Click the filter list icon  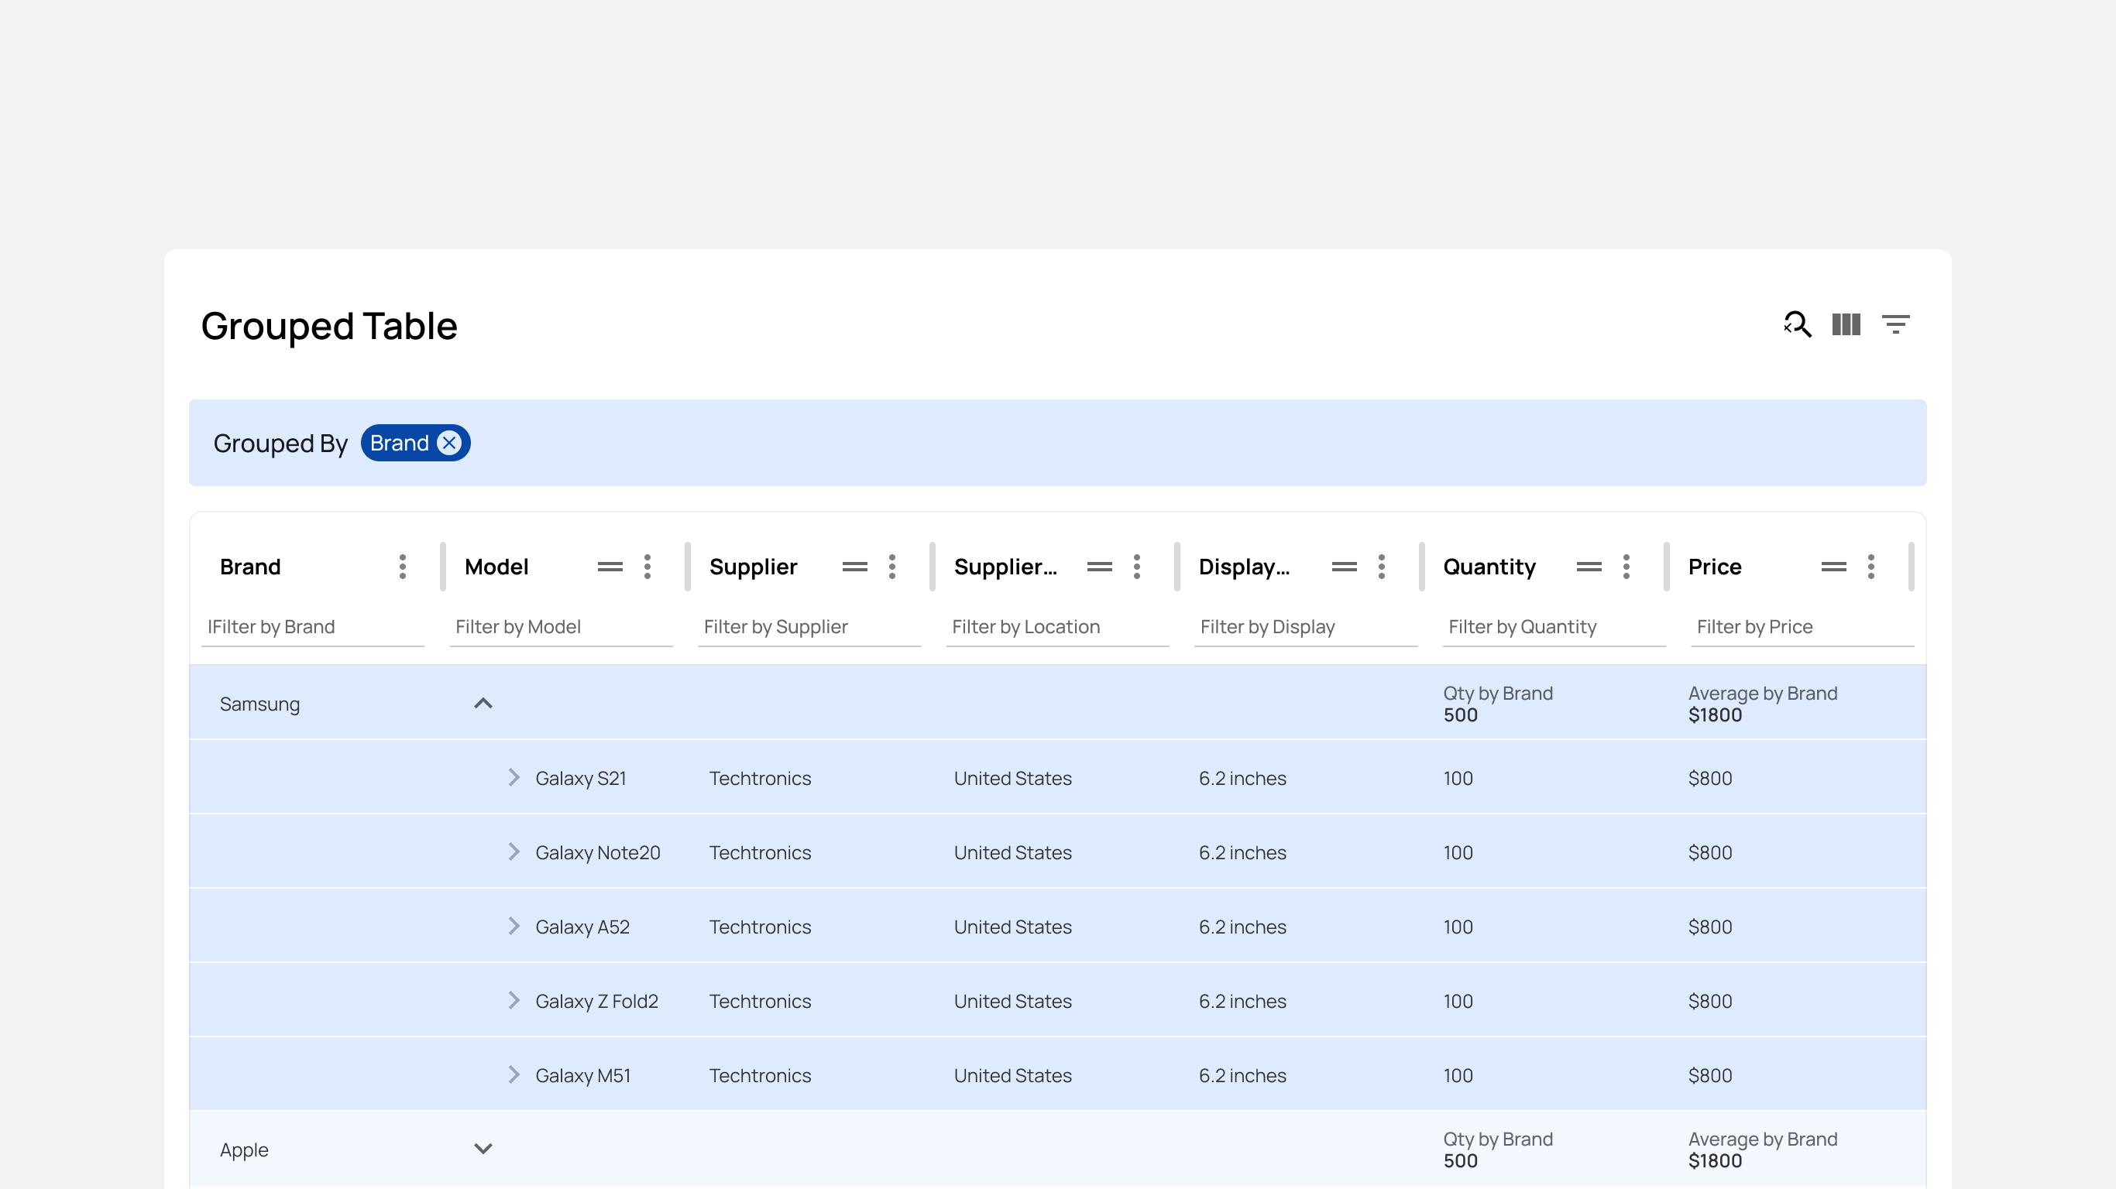coord(1895,324)
